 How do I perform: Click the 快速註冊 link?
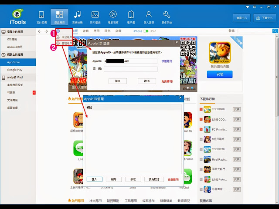point(167,61)
